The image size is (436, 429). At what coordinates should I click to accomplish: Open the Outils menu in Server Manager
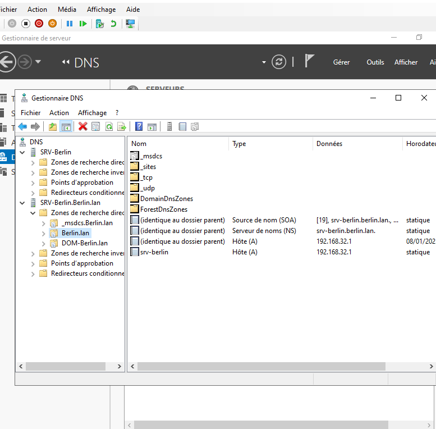click(375, 62)
